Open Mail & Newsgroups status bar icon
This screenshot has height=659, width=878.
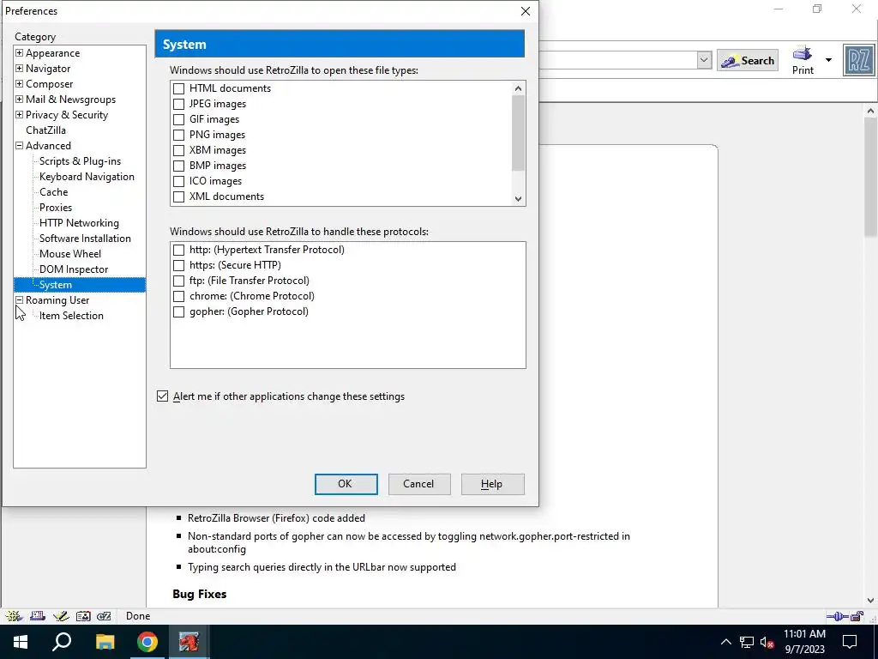tap(38, 616)
